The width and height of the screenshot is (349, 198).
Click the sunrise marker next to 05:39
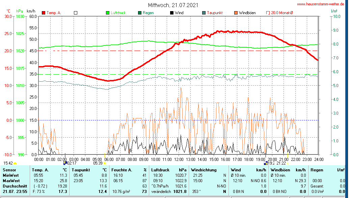click(x=105, y=163)
